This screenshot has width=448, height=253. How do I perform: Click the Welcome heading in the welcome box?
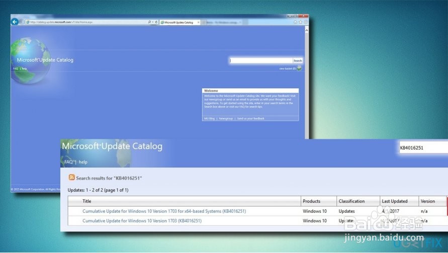coord(211,91)
